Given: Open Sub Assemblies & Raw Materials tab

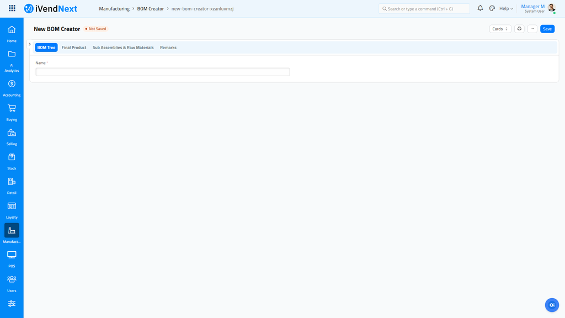Looking at the screenshot, I should point(123,47).
